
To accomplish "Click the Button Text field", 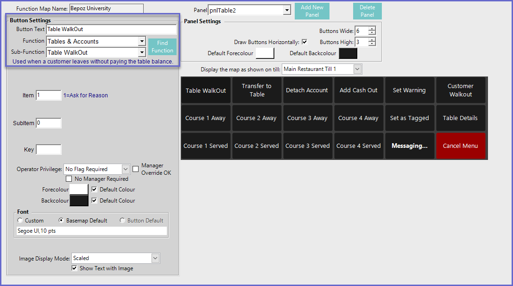I will 111,29.
